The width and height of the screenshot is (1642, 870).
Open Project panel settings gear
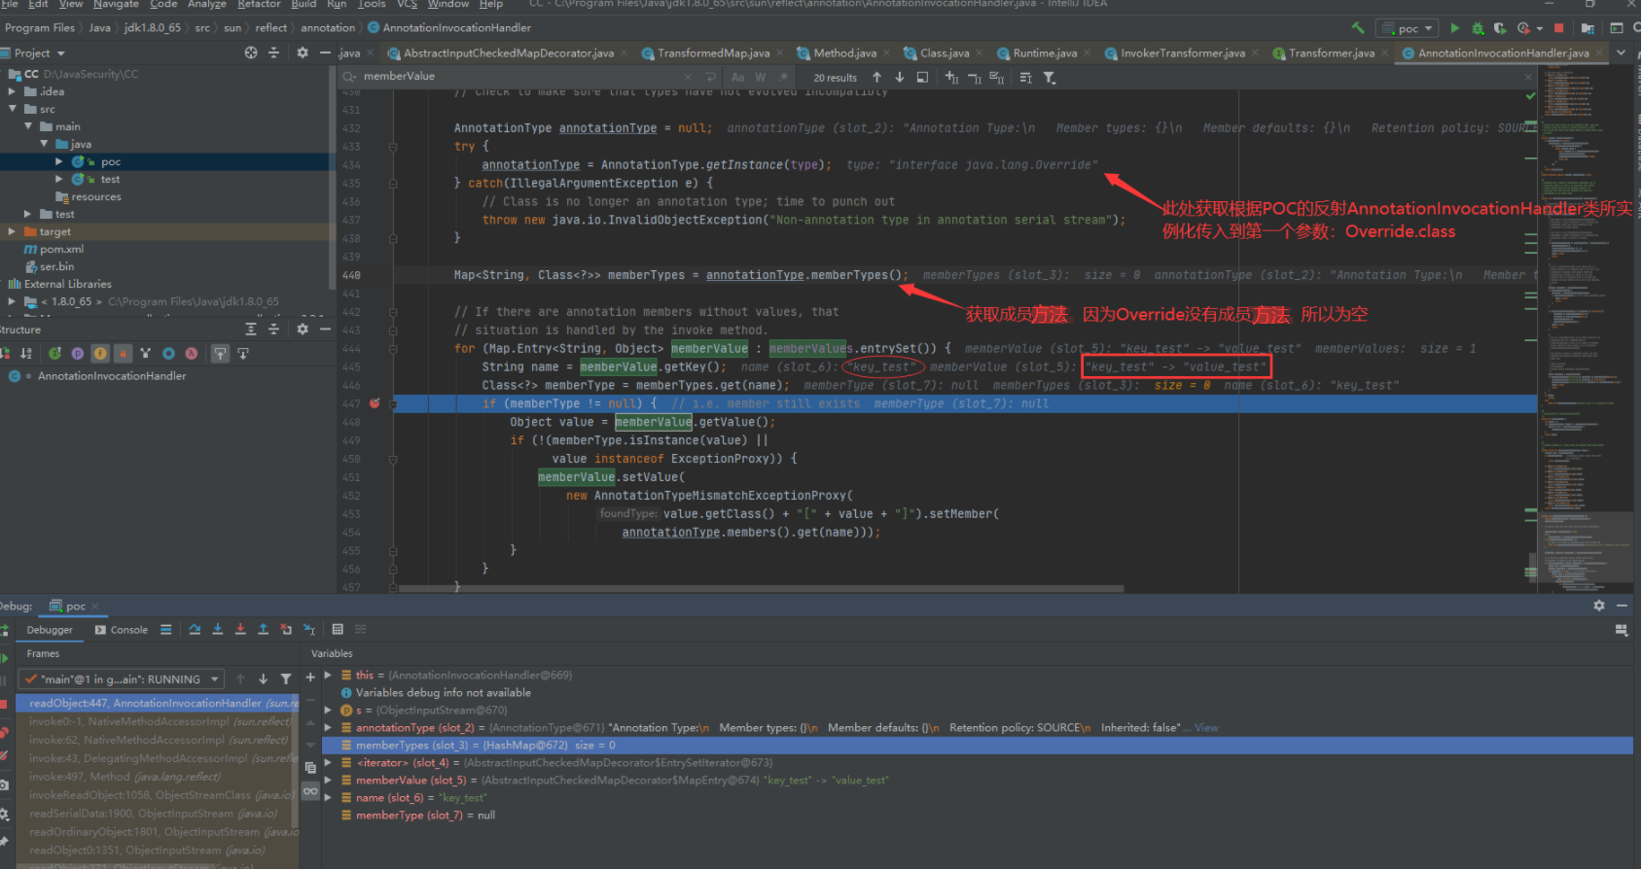pos(303,52)
